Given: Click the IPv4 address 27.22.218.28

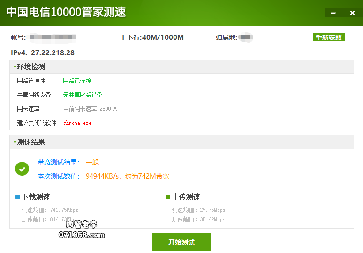Looking at the screenshot, I should click(x=53, y=53).
